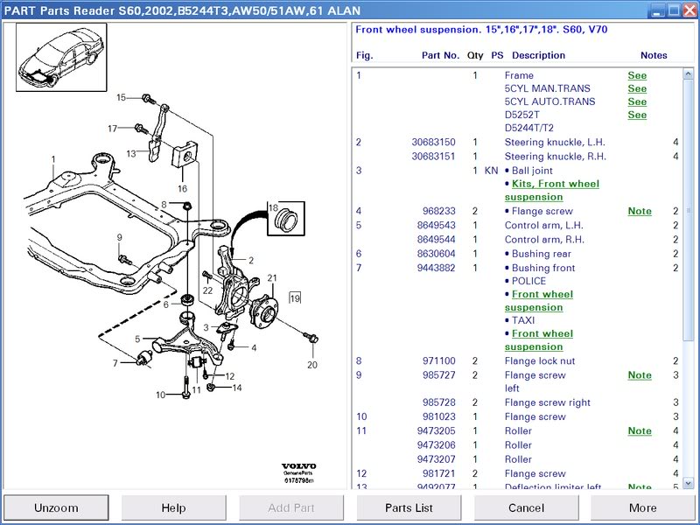Open the See link for D5252T
Image resolution: width=700 pixels, height=525 pixels.
tap(637, 115)
